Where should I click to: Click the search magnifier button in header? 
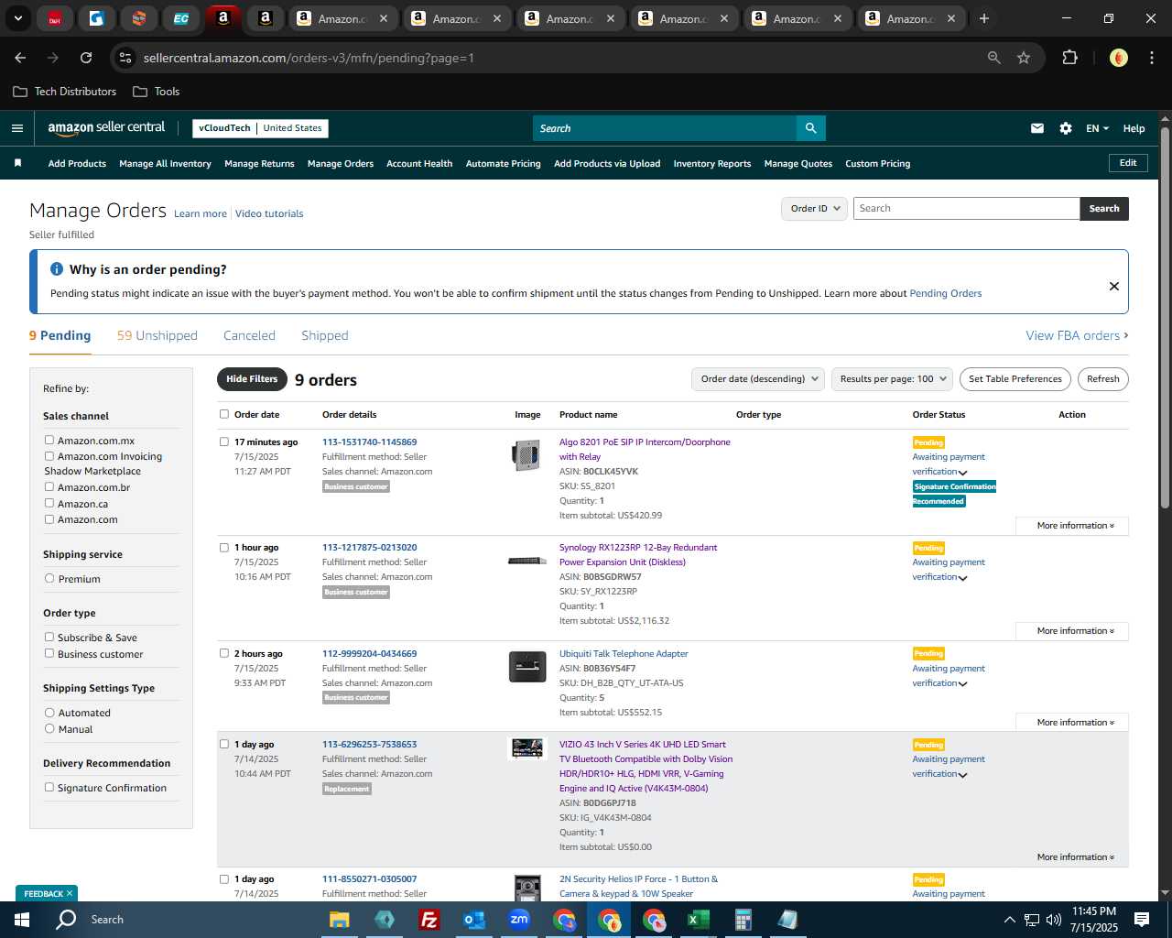810,128
